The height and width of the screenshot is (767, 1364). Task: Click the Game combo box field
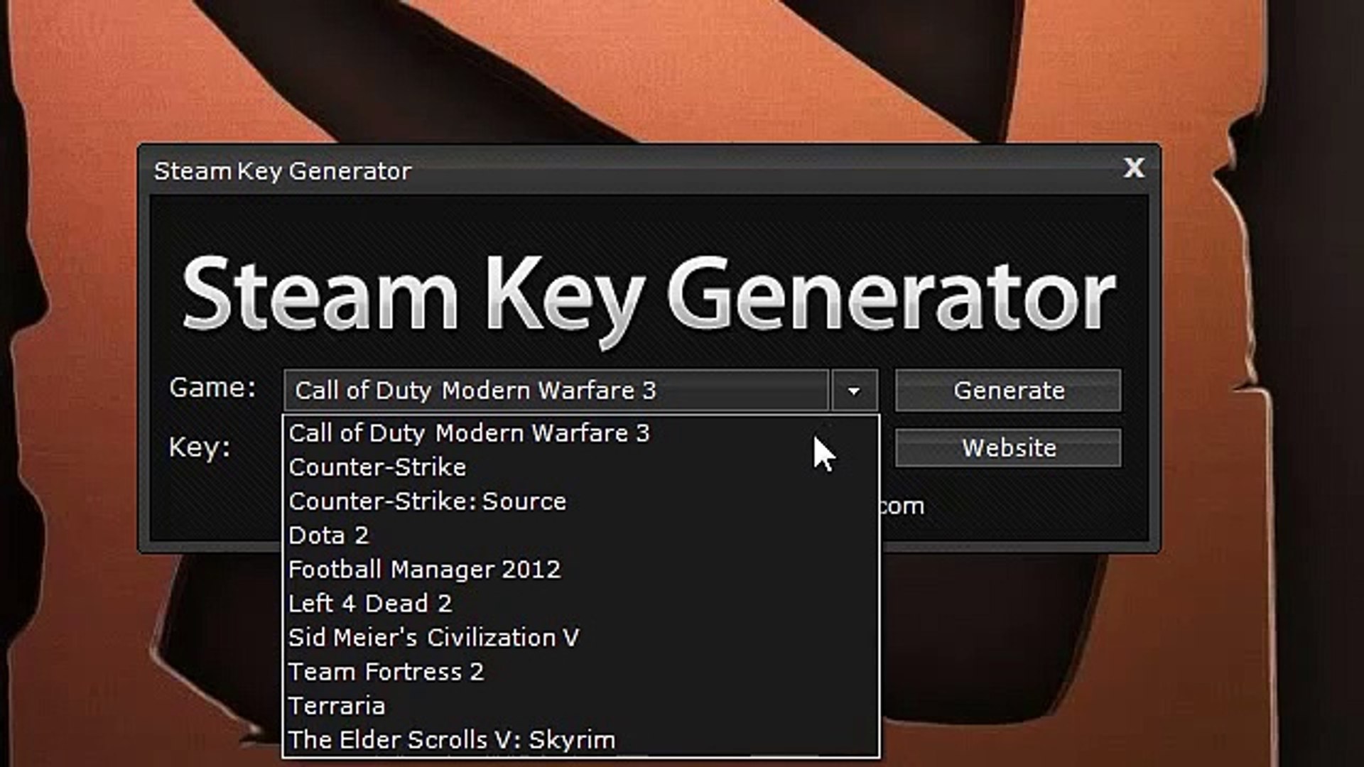tap(556, 391)
